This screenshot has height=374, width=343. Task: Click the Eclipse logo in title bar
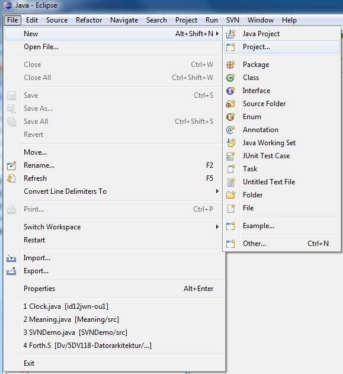tap(8, 5)
